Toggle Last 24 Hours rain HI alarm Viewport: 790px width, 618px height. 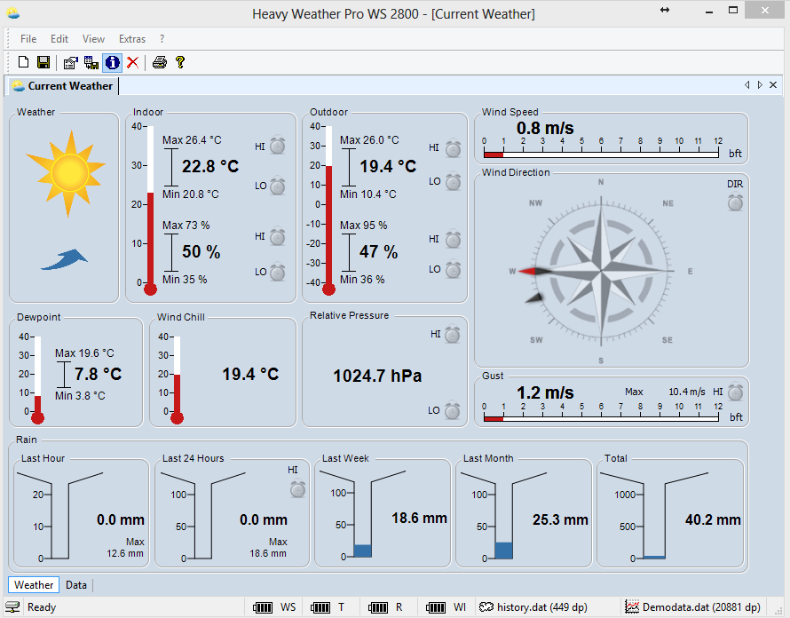tap(297, 488)
